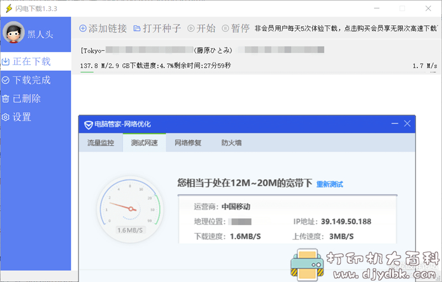Minimize the 电脑管家 network window

394,123
